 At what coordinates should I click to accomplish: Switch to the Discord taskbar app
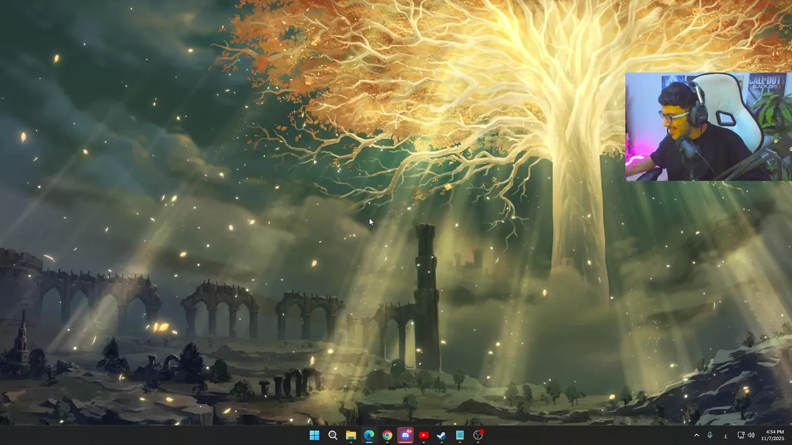(x=405, y=435)
